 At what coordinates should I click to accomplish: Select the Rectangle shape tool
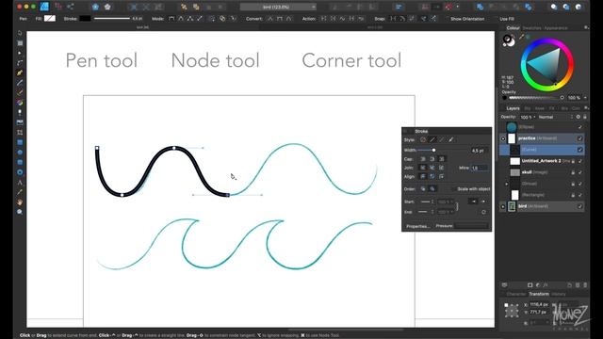coord(20,142)
